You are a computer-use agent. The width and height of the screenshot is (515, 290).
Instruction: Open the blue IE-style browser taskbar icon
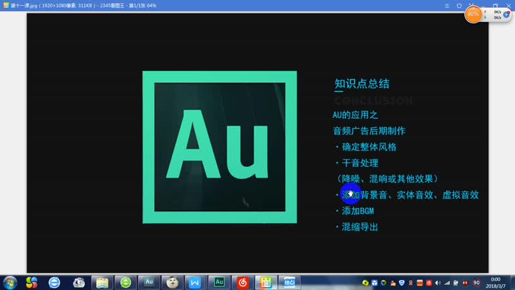54,282
